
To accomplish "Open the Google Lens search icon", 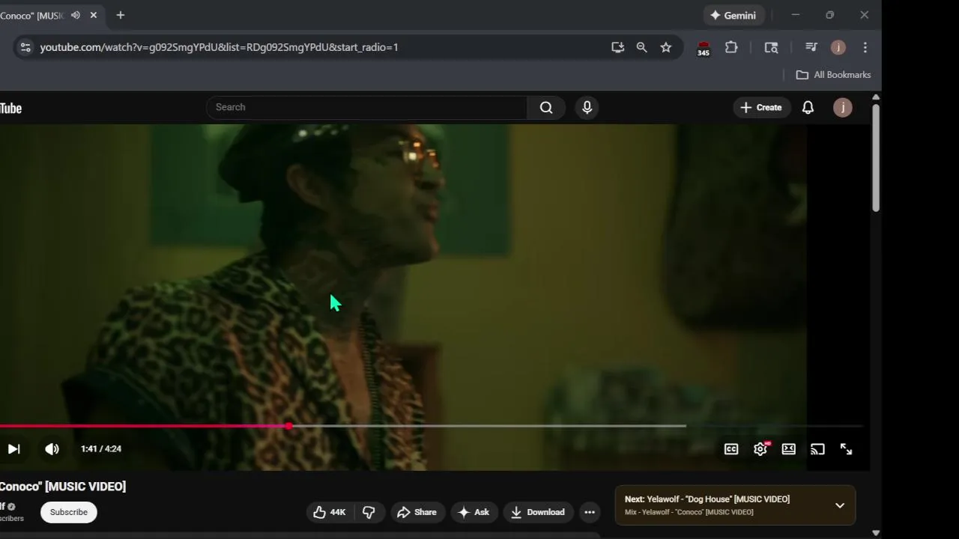I will 771,47.
